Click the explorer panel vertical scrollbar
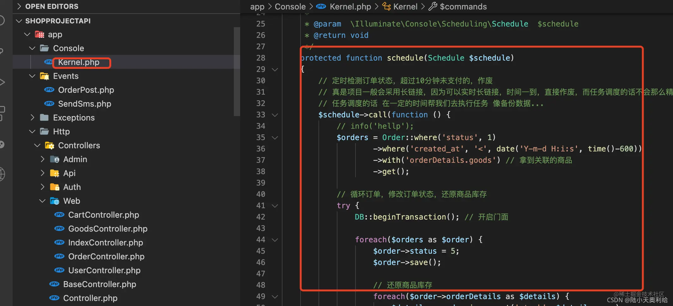673x306 pixels. (x=237, y=72)
